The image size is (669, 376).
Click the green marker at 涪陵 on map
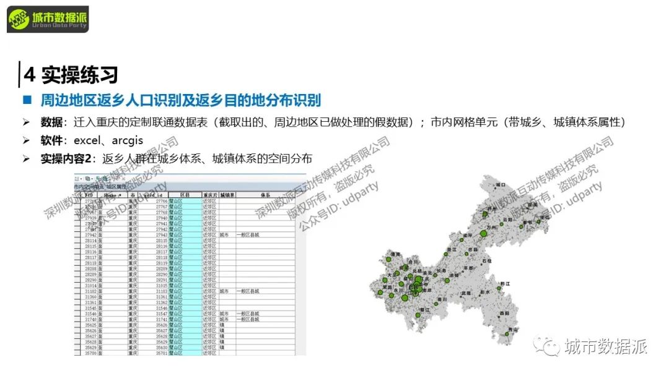(x=447, y=281)
